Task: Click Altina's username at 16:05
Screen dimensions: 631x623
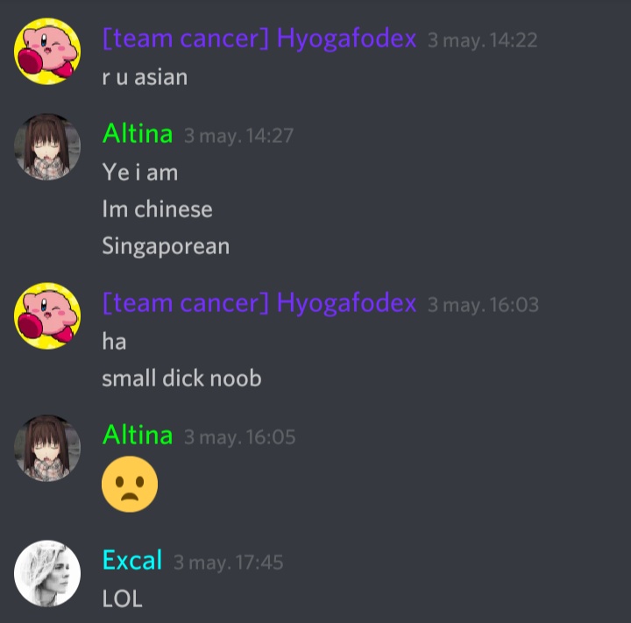Action: [x=138, y=435]
